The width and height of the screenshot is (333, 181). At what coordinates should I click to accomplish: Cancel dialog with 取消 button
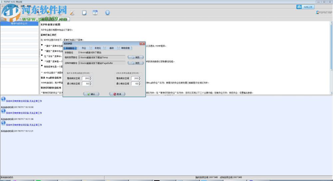point(117,94)
